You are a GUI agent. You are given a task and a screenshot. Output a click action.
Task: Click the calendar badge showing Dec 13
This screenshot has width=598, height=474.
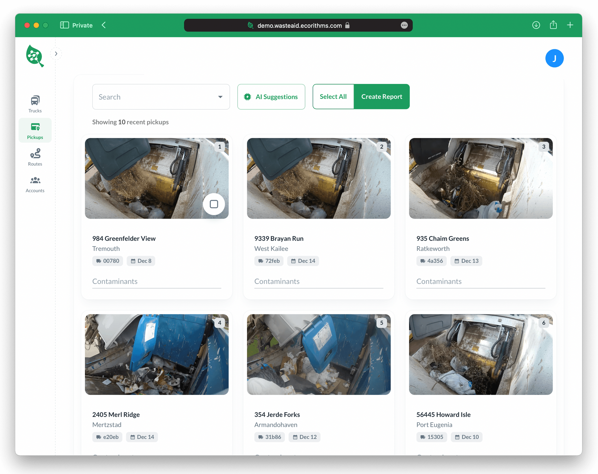(x=466, y=261)
